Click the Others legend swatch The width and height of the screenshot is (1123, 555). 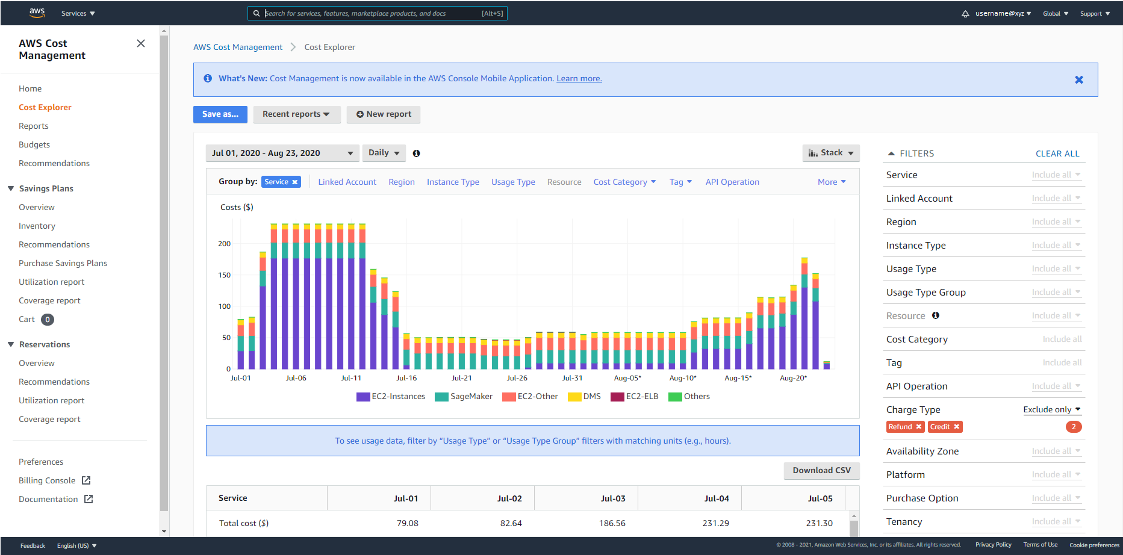[675, 397]
